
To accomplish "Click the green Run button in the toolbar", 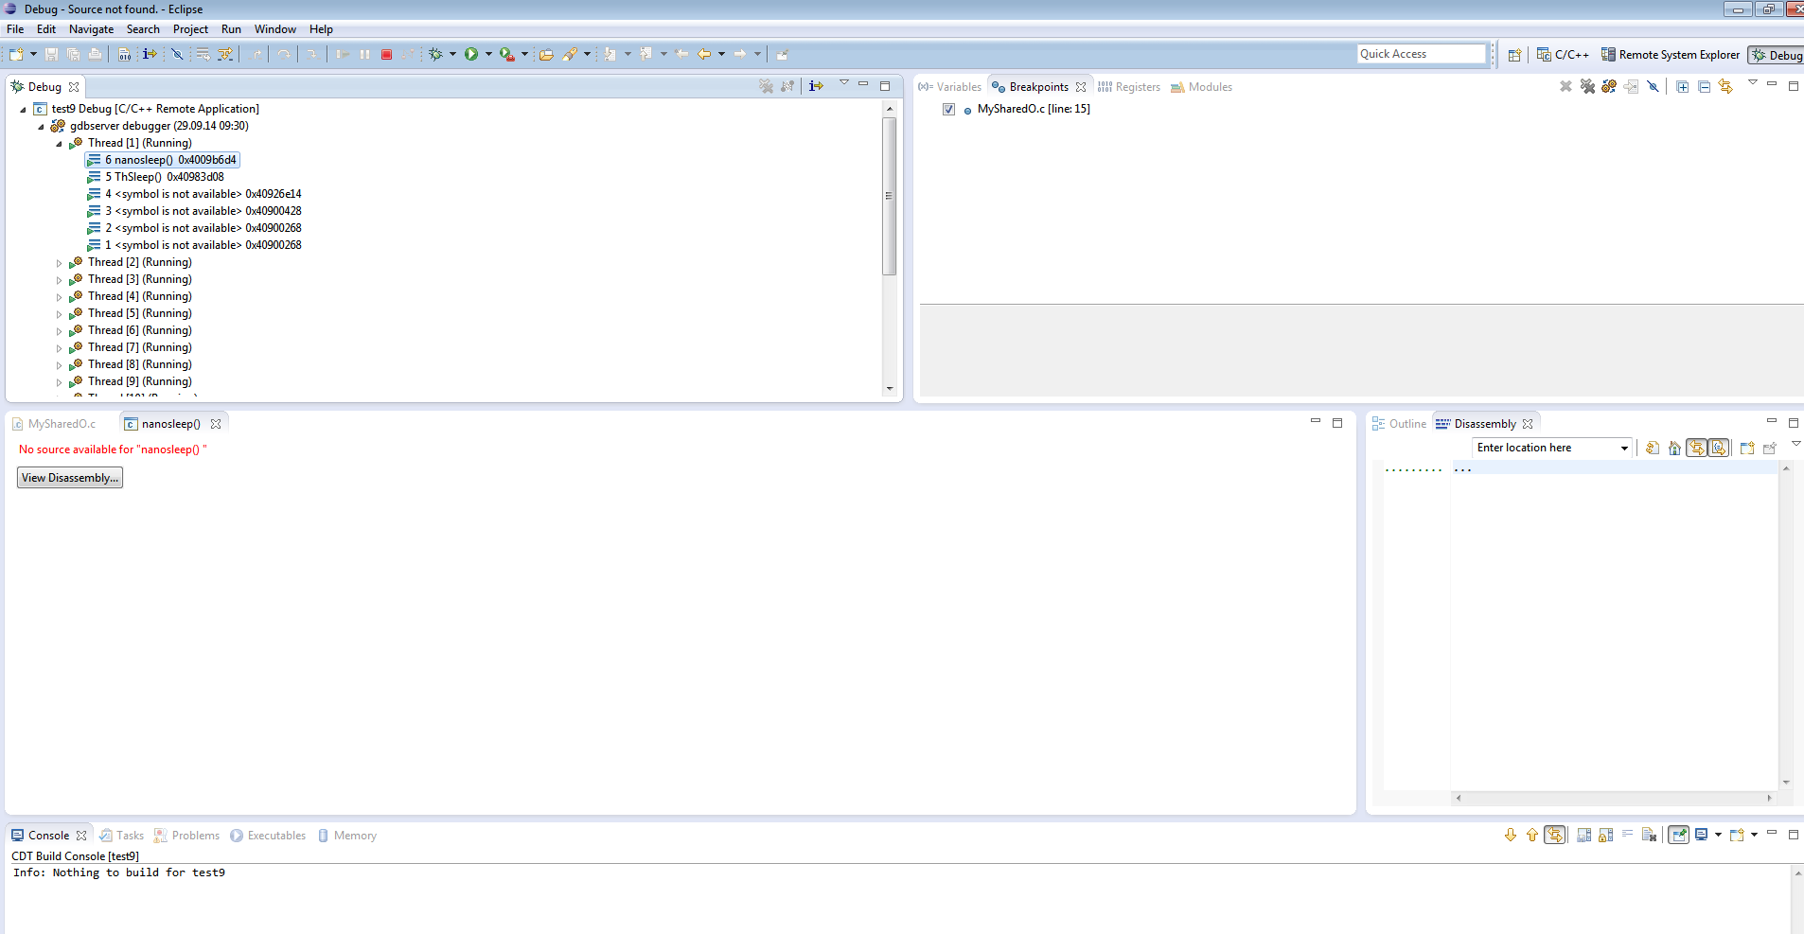I will (471, 55).
